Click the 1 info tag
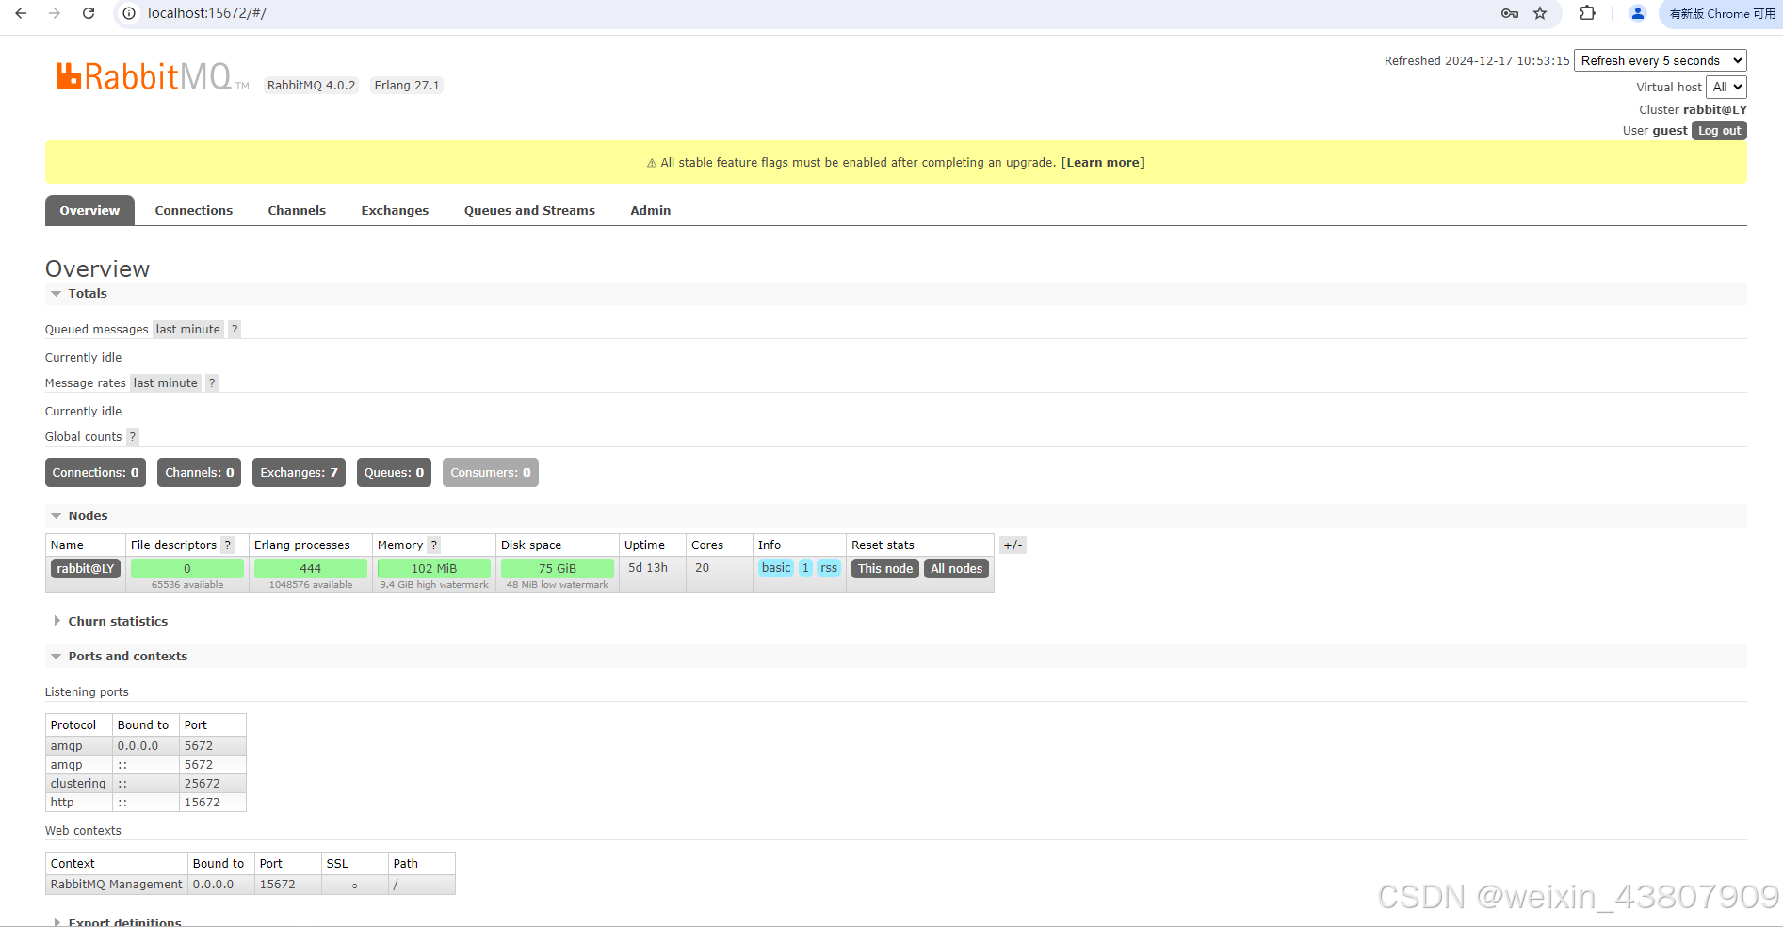This screenshot has height=927, width=1783. 805,567
